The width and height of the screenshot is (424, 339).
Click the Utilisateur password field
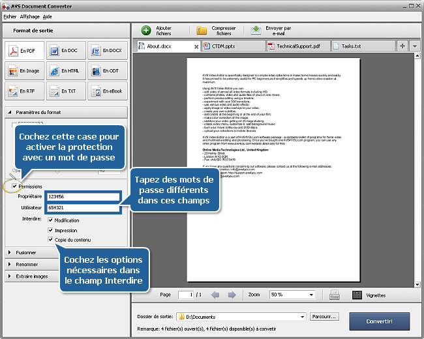point(83,207)
